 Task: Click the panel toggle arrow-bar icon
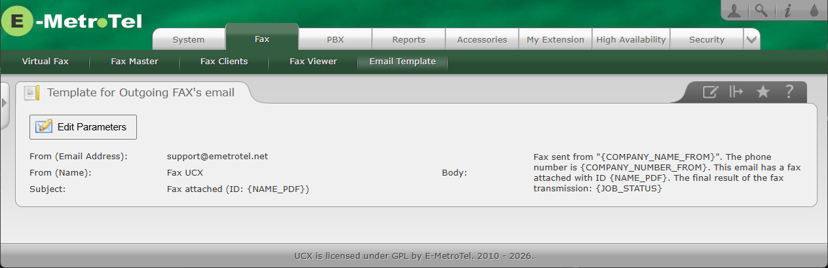point(736,92)
